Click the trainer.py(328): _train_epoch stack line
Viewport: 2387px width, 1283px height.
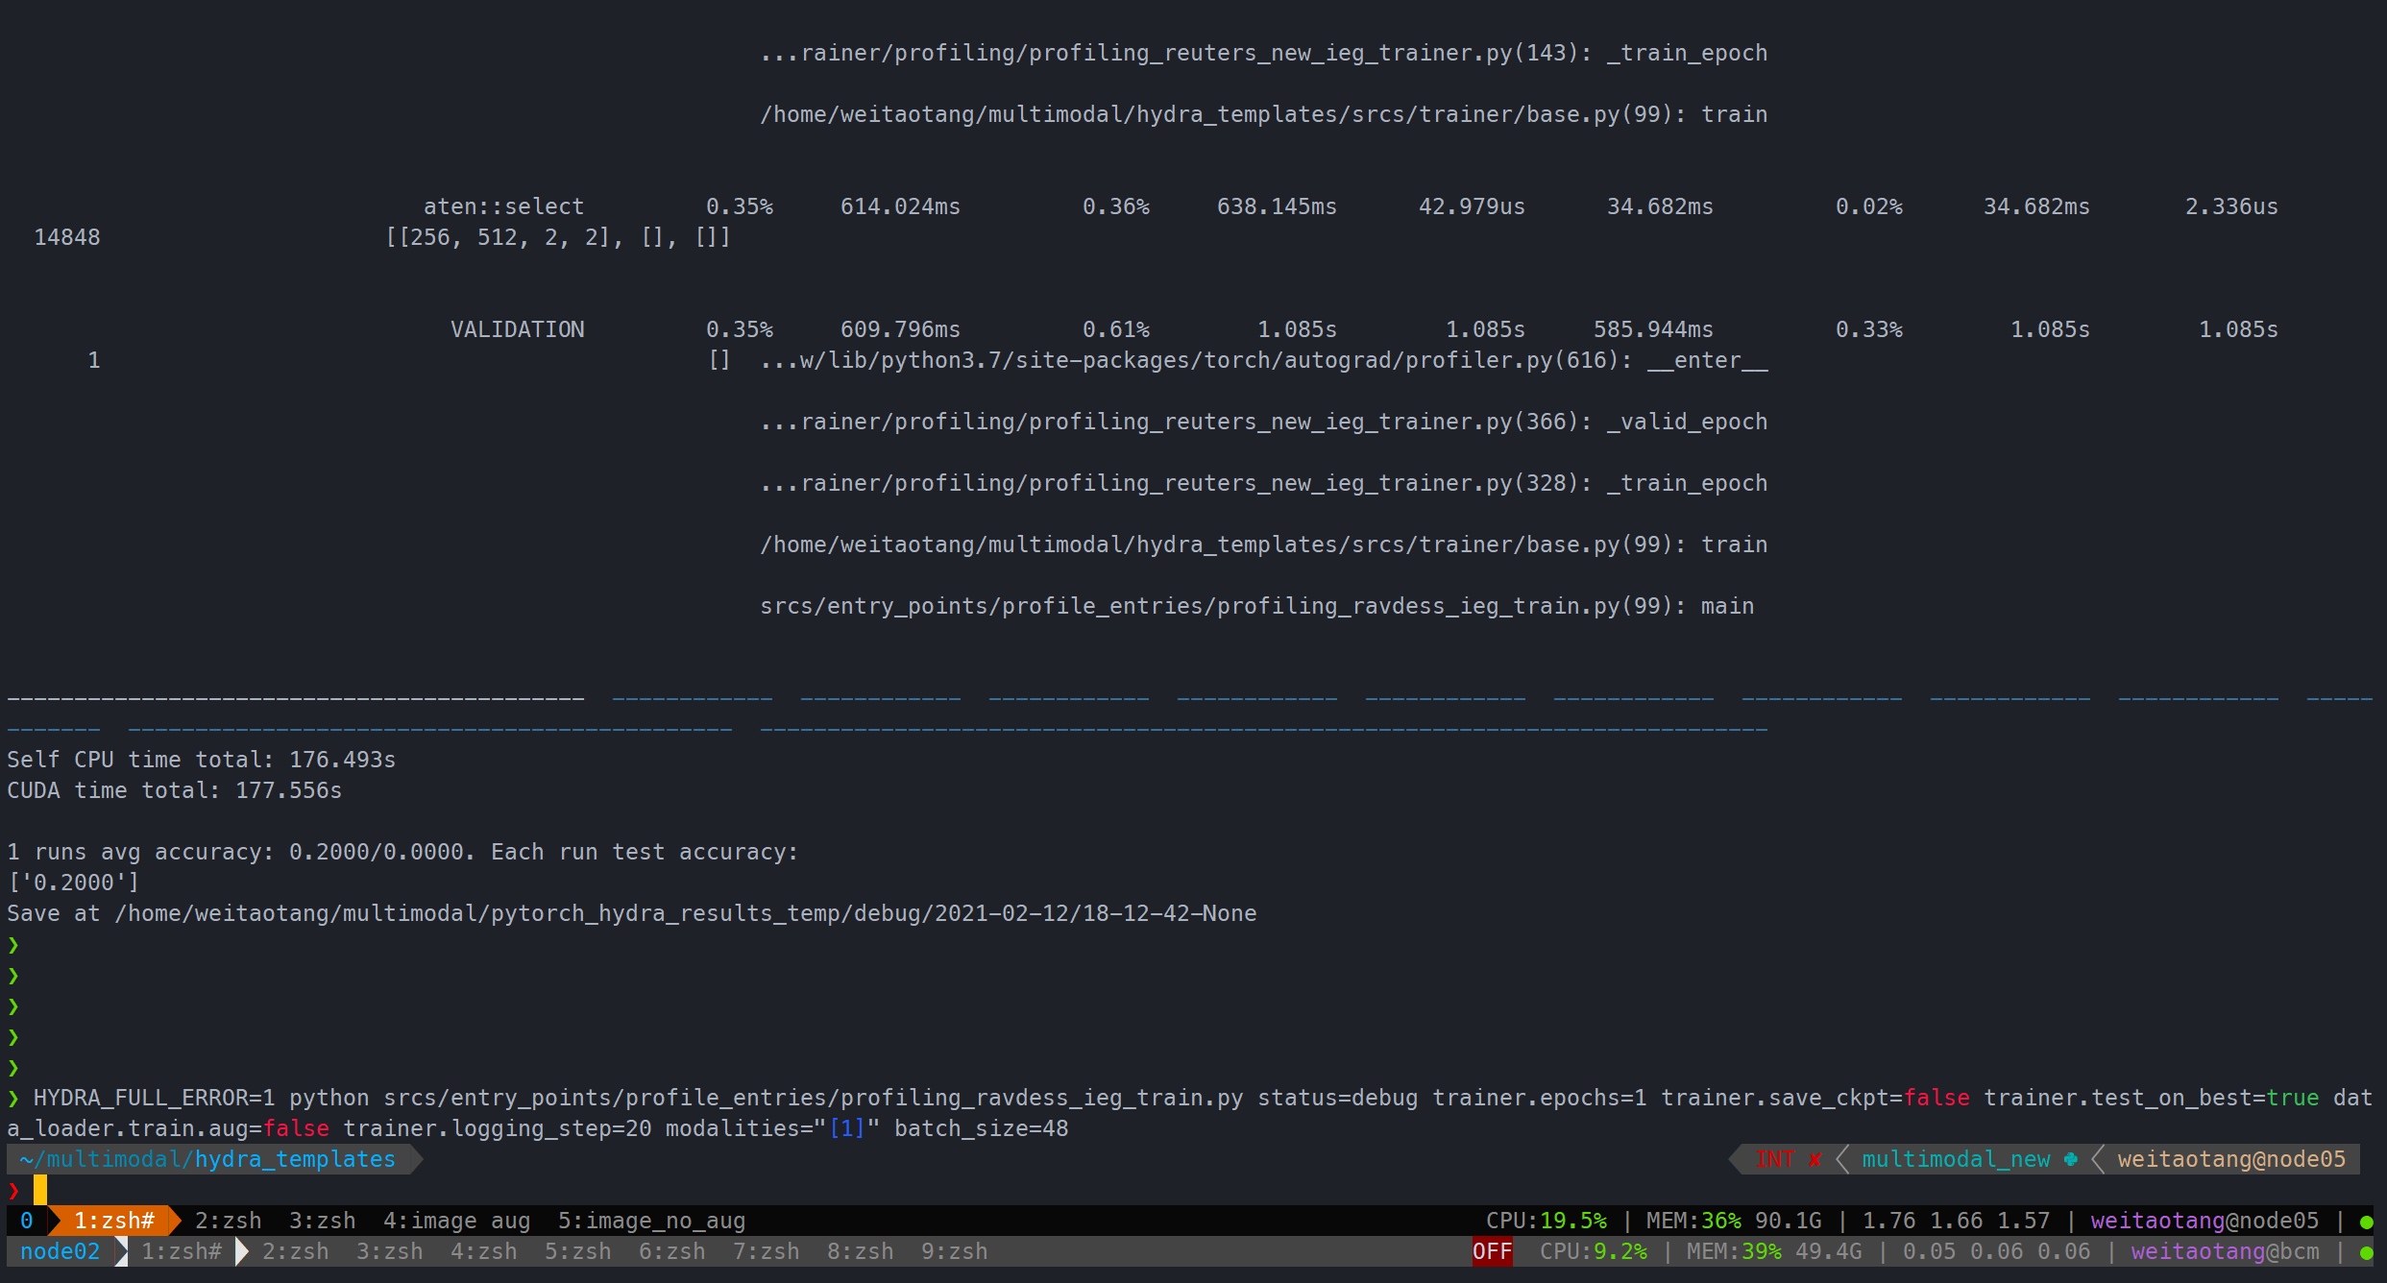click(x=1264, y=483)
